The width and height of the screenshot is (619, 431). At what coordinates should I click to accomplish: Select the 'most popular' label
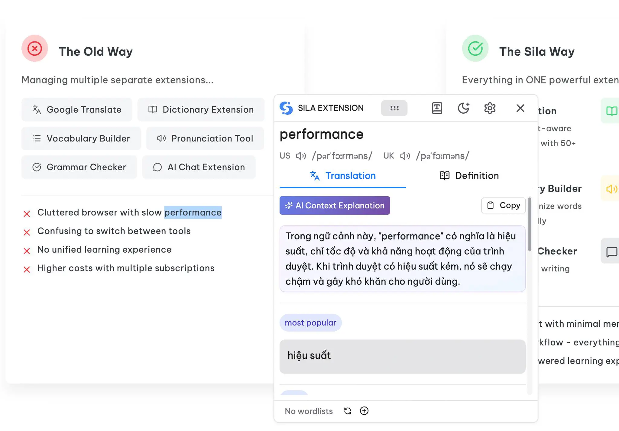(311, 322)
